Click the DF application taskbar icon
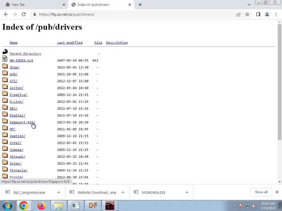Viewport: 282px width, 211px height. [x=93, y=206]
